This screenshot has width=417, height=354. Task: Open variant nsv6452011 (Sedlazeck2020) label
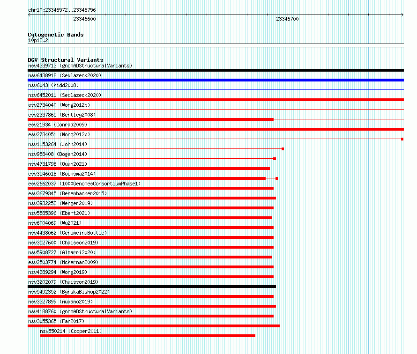[x=65, y=95]
